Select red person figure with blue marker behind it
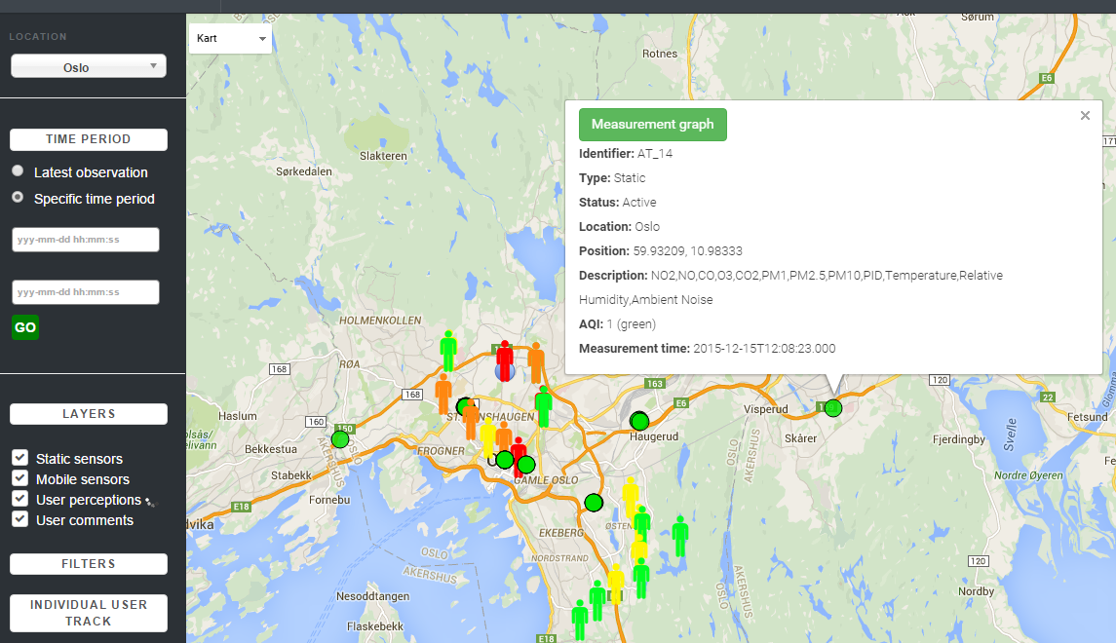Image resolution: width=1116 pixels, height=643 pixels. 505,361
